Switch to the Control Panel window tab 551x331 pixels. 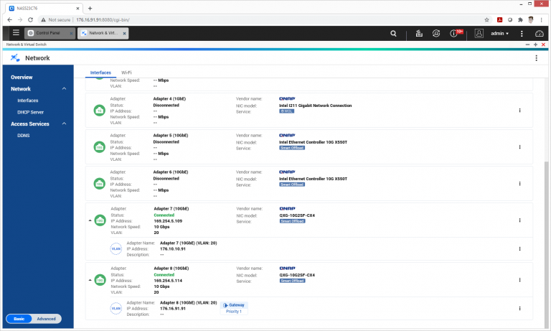(50, 33)
